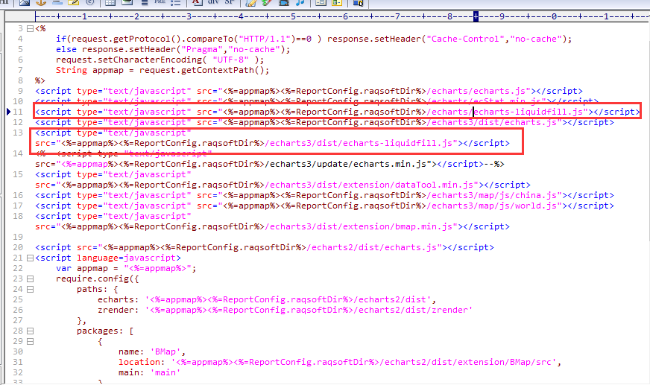Collapse the packages fold at line 28
The width and height of the screenshot is (650, 385).
[30, 331]
